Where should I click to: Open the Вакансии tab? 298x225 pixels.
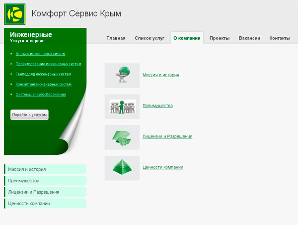(x=249, y=38)
